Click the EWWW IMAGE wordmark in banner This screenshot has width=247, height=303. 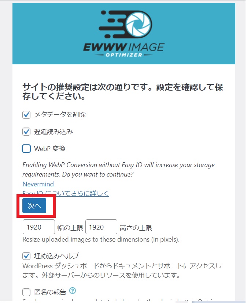click(x=124, y=48)
